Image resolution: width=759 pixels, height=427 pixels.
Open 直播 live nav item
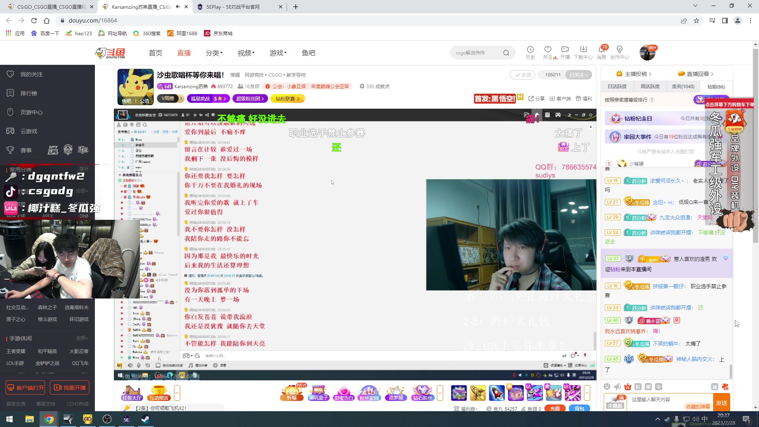(x=184, y=53)
